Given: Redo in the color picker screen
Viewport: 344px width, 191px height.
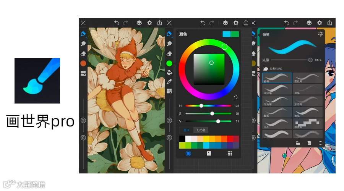Looking at the screenshot, I should tap(212, 23).
